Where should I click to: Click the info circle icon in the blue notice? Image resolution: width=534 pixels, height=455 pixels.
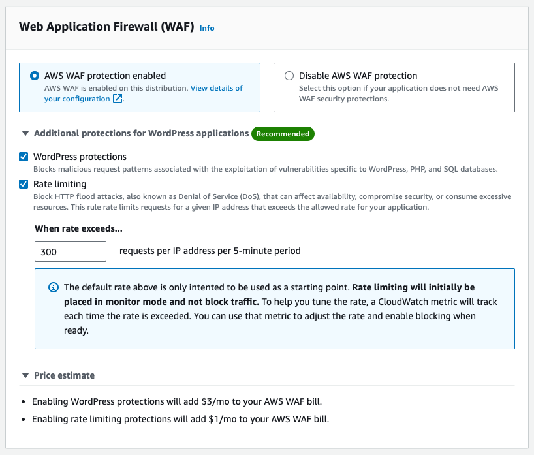point(53,287)
